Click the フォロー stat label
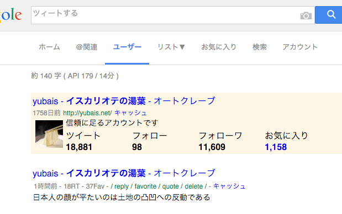 click(x=150, y=136)
